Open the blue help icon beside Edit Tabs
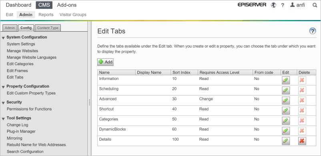The height and width of the screenshot is (156, 321). 313,31
